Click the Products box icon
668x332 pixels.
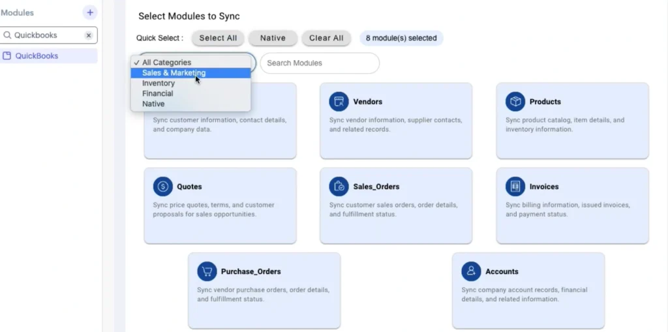click(x=515, y=102)
